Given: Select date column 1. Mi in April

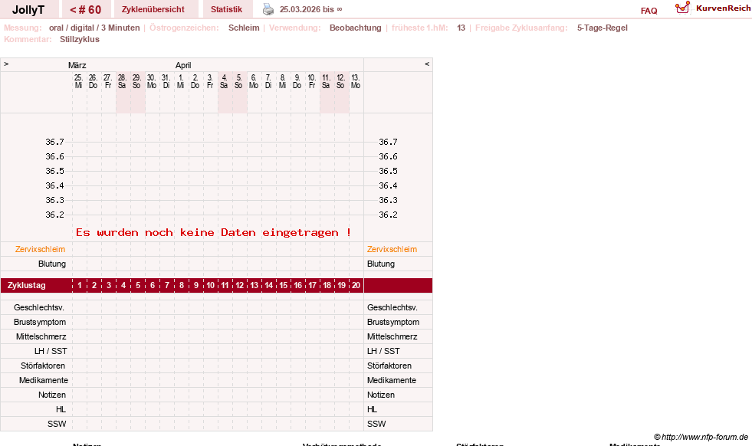Looking at the screenshot, I should coord(180,81).
